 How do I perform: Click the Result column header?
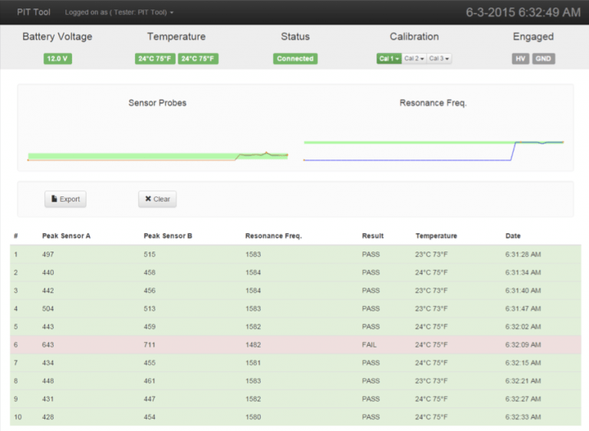point(373,235)
